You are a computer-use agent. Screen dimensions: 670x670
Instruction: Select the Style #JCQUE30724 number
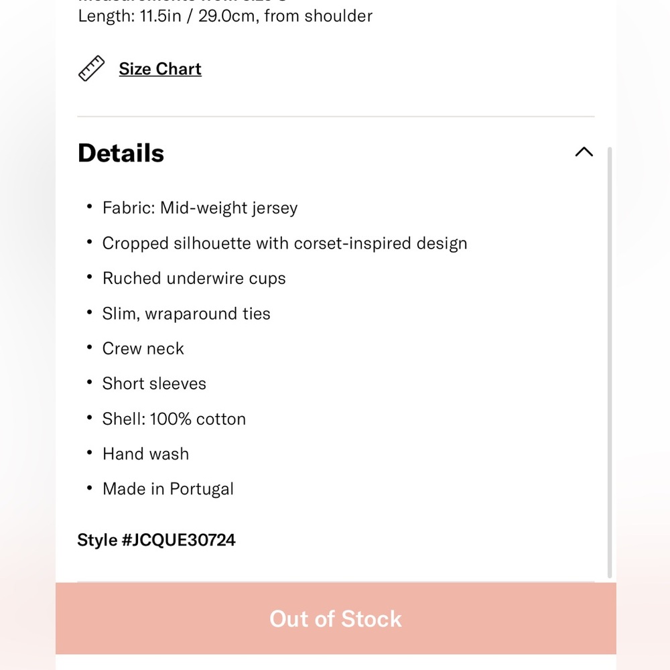tap(156, 540)
